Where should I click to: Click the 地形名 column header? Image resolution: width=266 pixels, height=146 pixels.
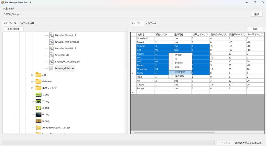pos(145,35)
